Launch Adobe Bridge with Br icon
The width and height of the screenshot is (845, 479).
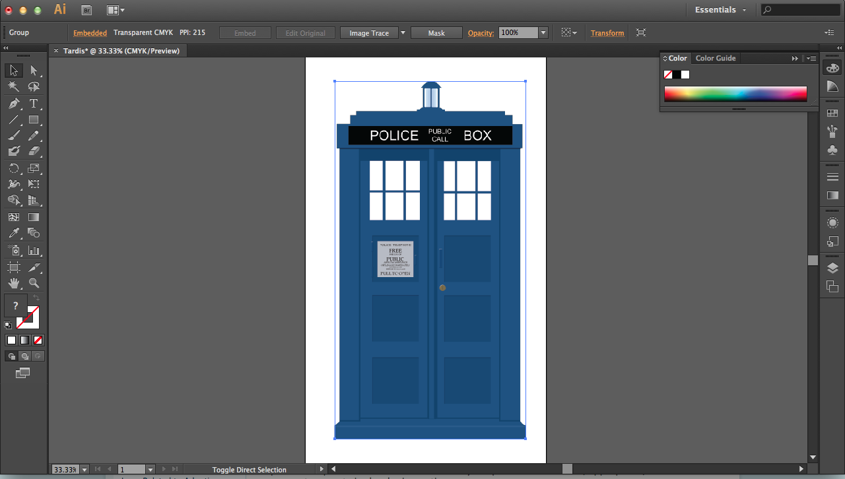86,10
